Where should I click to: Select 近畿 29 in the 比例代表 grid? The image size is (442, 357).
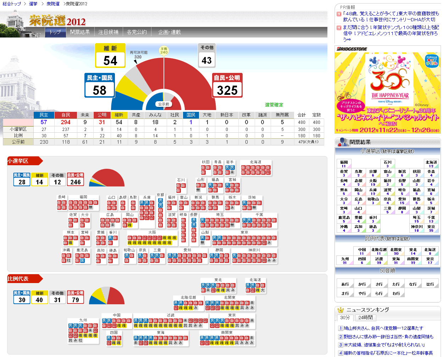pyautogui.click(x=379, y=260)
